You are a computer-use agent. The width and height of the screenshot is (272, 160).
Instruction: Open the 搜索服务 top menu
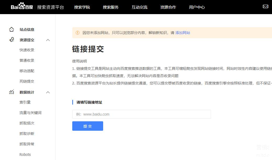(110, 7)
